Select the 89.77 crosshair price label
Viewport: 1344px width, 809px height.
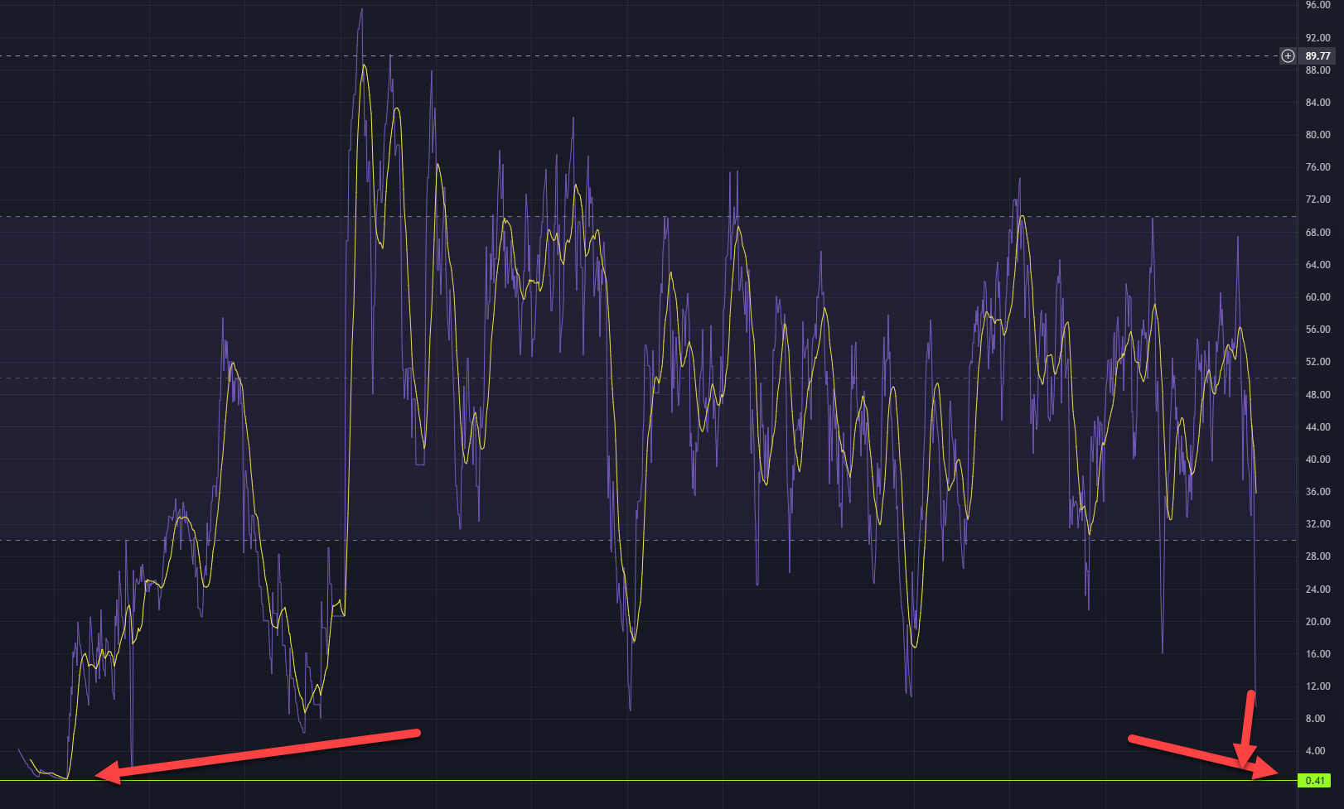click(x=1317, y=56)
